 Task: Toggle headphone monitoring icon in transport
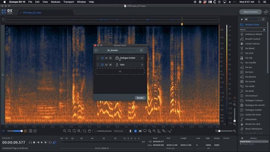click(x=30, y=143)
